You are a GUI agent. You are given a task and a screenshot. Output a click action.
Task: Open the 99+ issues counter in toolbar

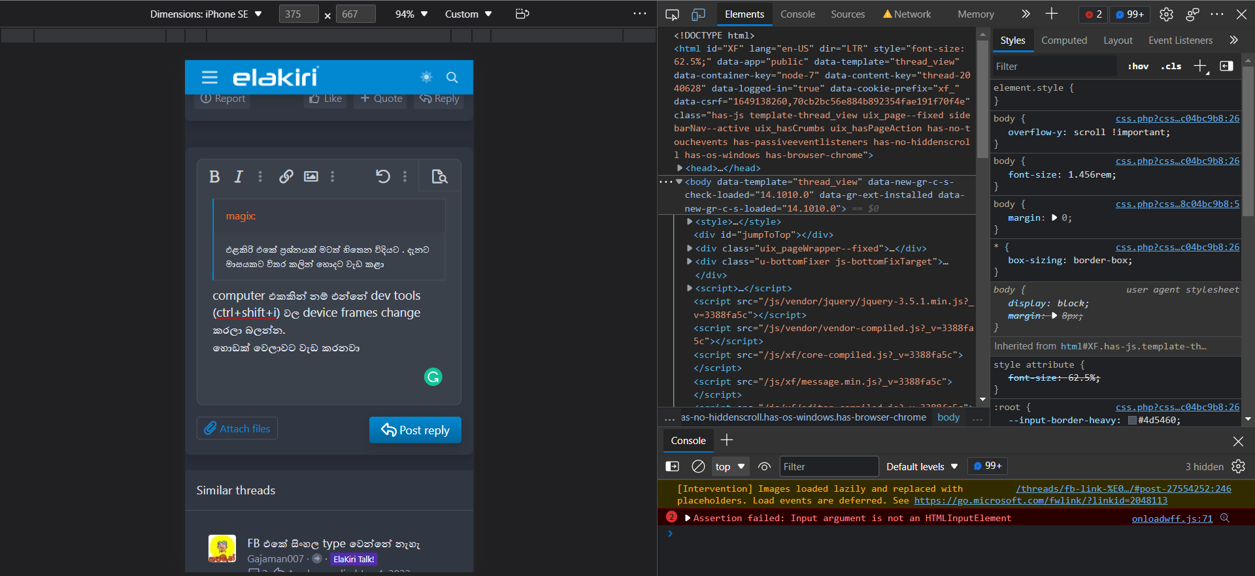[1129, 14]
